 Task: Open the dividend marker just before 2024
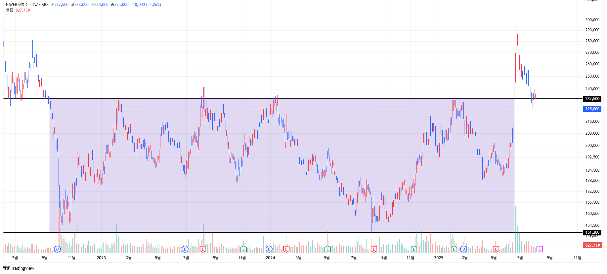(x=269, y=249)
